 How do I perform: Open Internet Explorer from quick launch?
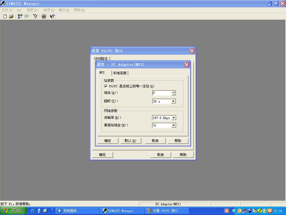[x=33, y=211]
